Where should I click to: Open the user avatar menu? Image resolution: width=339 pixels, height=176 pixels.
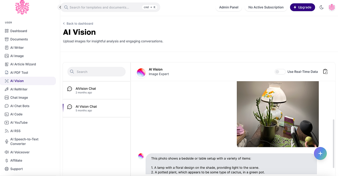(x=332, y=7)
